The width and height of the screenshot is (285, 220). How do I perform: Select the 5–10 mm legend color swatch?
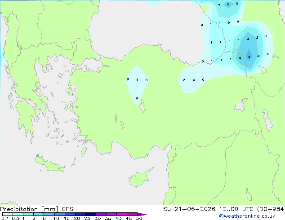click(x=49, y=214)
